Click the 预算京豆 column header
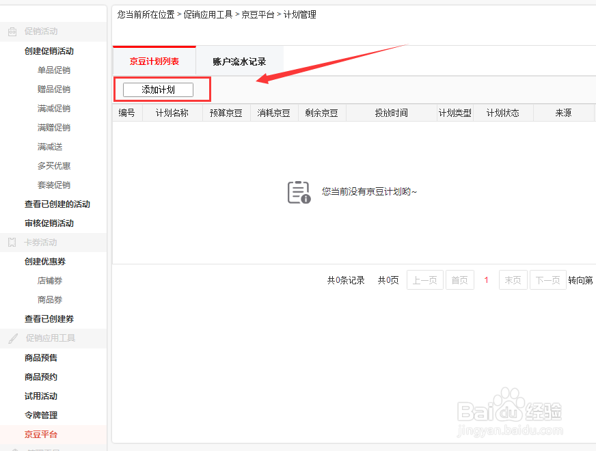The height and width of the screenshot is (451, 596). [226, 113]
